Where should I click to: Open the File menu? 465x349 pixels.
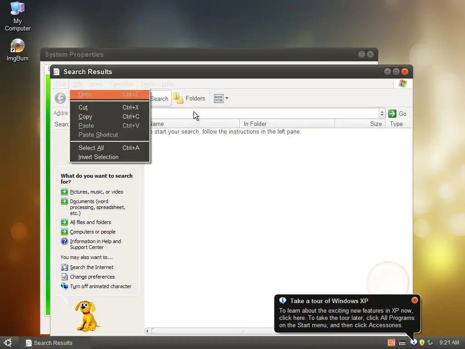(60, 84)
